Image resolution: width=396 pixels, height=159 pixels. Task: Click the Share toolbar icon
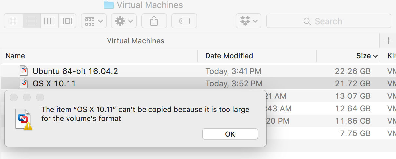[x=154, y=21]
